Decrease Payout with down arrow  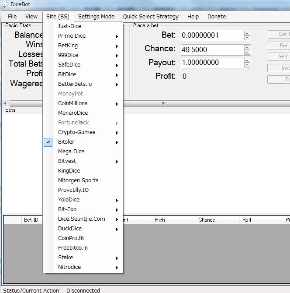(247, 65)
